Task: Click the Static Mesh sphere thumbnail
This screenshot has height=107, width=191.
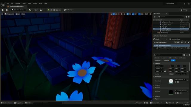Action: point(171,81)
